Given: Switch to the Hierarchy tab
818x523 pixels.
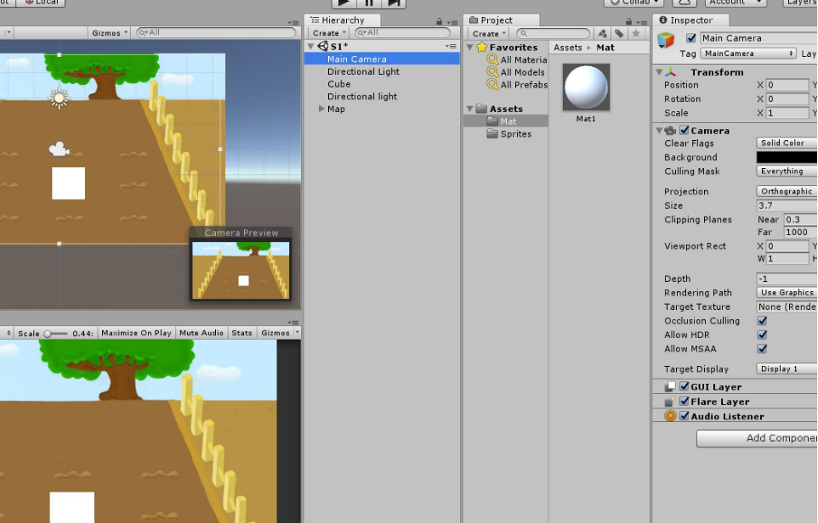Looking at the screenshot, I should click(342, 20).
